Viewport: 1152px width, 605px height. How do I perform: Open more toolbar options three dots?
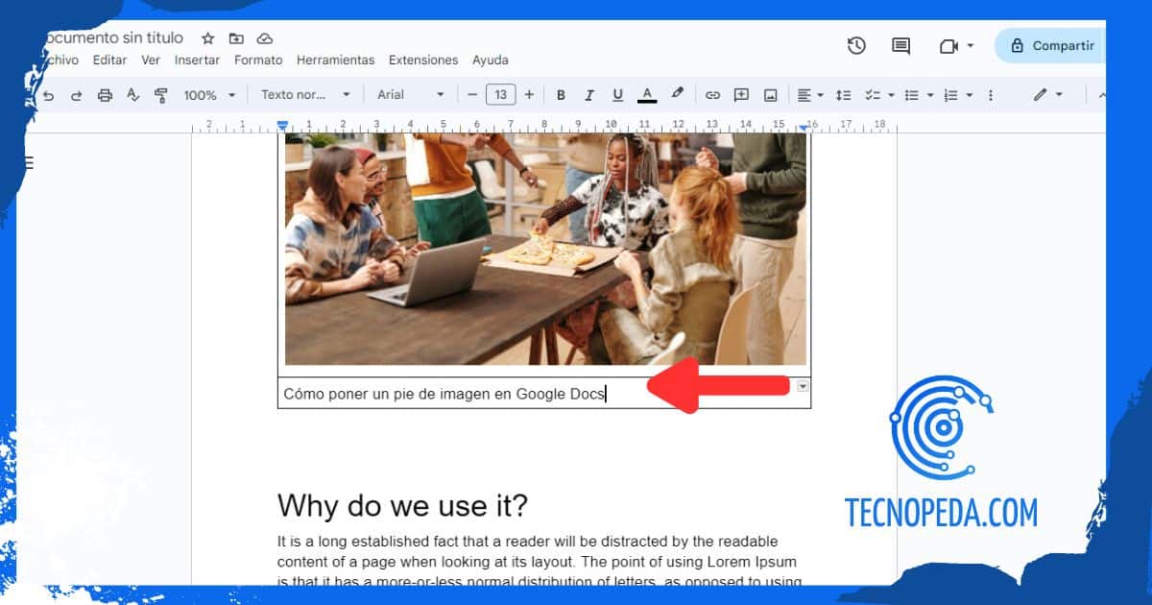pyautogui.click(x=991, y=95)
